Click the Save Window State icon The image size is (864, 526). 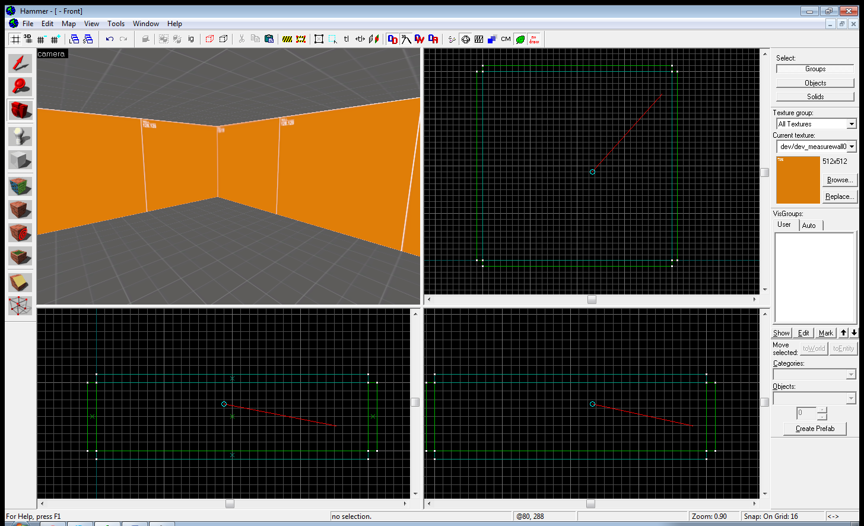coord(88,39)
